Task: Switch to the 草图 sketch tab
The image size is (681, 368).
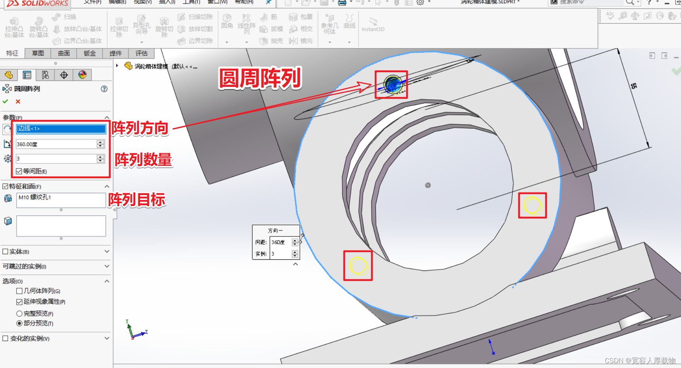Action: point(38,53)
